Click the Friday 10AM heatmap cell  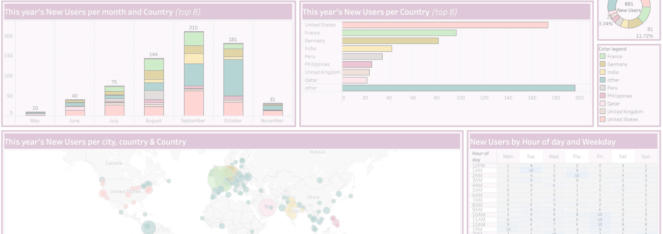(x=600, y=214)
